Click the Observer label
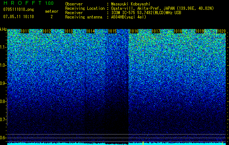This screenshot has height=145, width=229. point(74,4)
